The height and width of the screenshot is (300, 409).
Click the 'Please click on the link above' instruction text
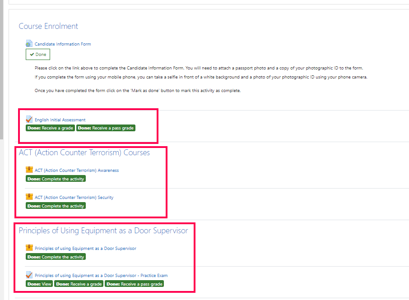199,68
